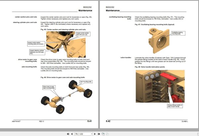The image size is (199, 136).
Task: Click the Fig. 45 caption text
Action: coord(63,30)
